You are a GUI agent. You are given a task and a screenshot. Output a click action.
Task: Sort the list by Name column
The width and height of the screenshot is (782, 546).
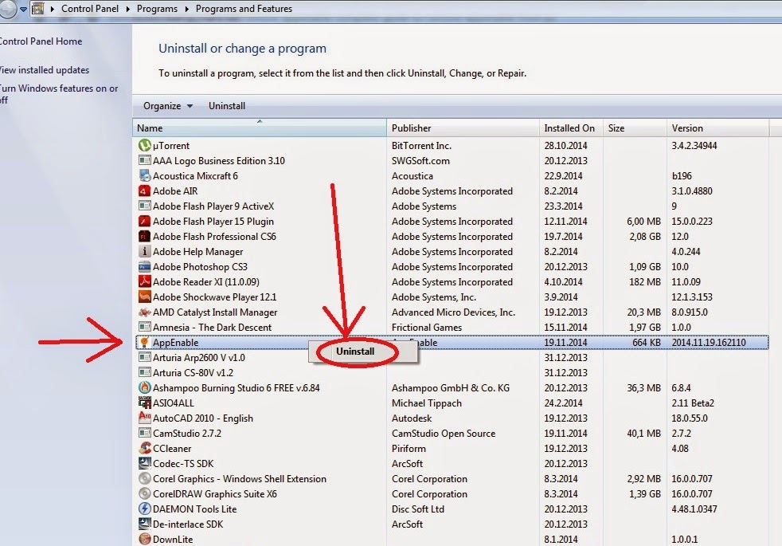pyautogui.click(x=260, y=128)
